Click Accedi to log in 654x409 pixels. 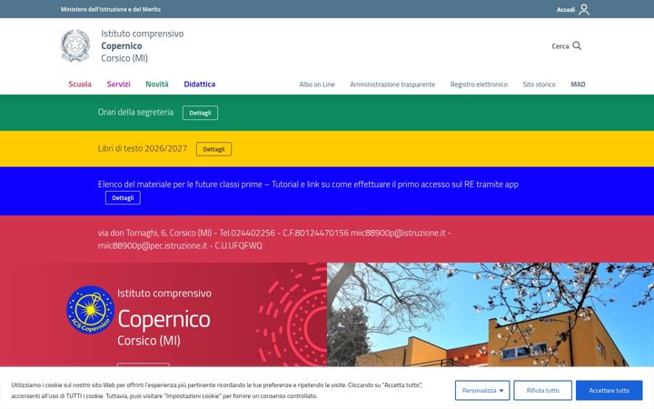(566, 10)
